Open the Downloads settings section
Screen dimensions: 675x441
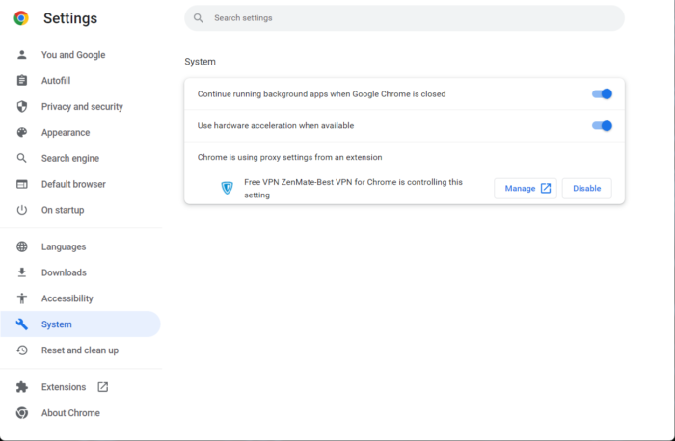pos(64,272)
